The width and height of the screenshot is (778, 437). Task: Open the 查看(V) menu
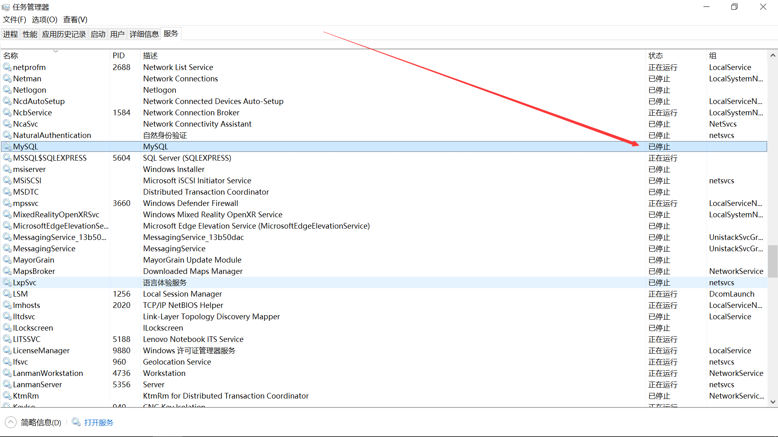(x=75, y=19)
